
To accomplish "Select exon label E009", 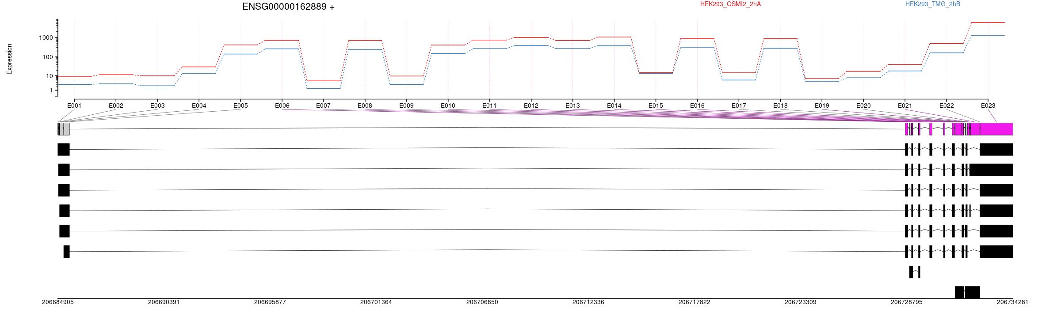I will (406, 106).
